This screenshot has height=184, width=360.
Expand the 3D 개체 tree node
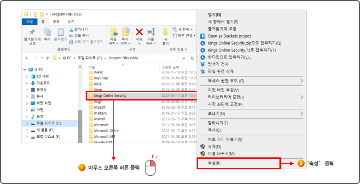tap(27, 77)
